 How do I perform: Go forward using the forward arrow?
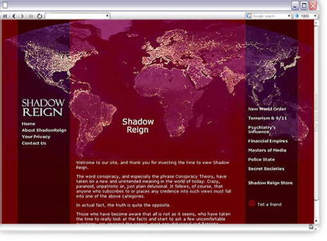(x=22, y=16)
